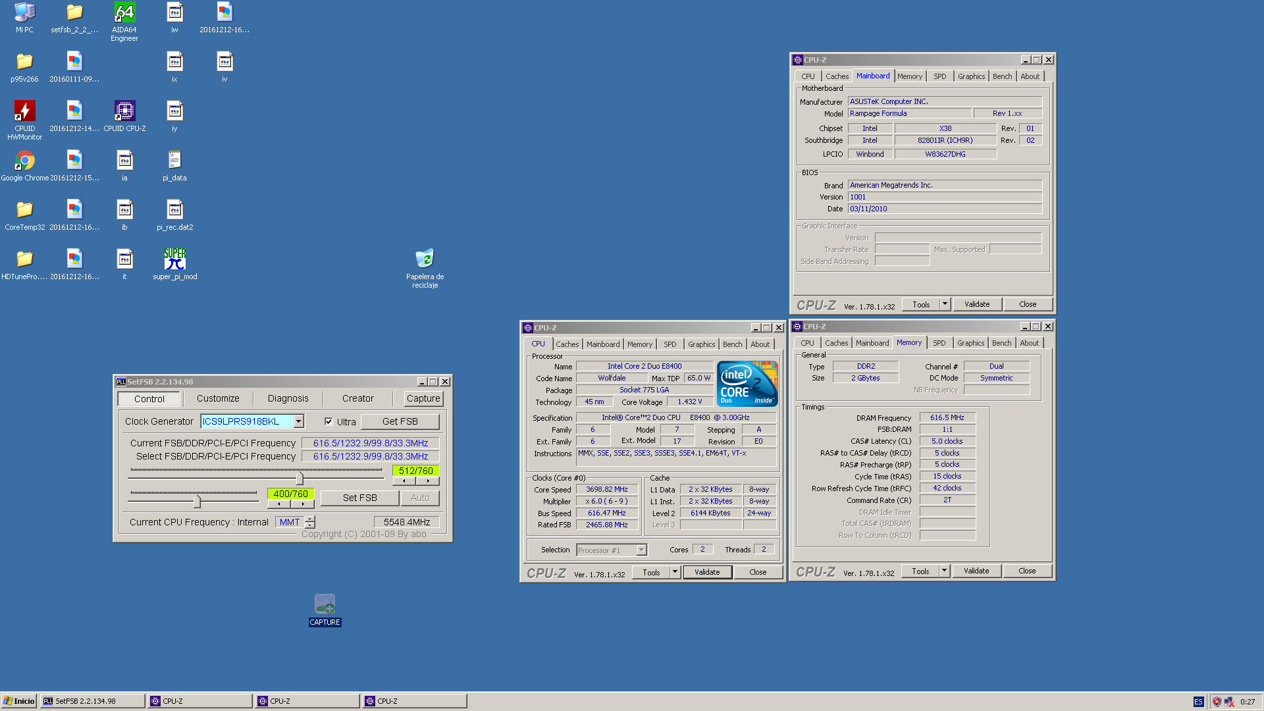The width and height of the screenshot is (1264, 711).
Task: Select the CAPTURE desktop icon
Action: [x=325, y=610]
